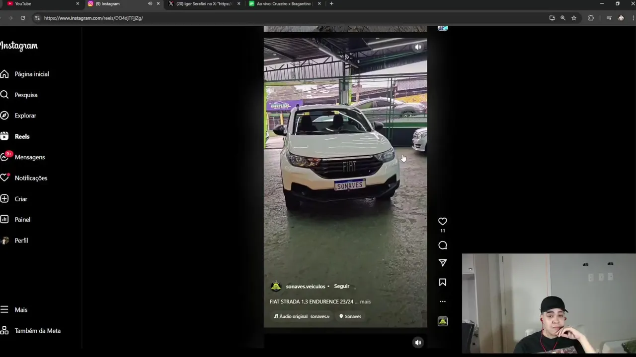Open the sonaves.veiculos username link
This screenshot has width=636, height=357.
point(306,287)
